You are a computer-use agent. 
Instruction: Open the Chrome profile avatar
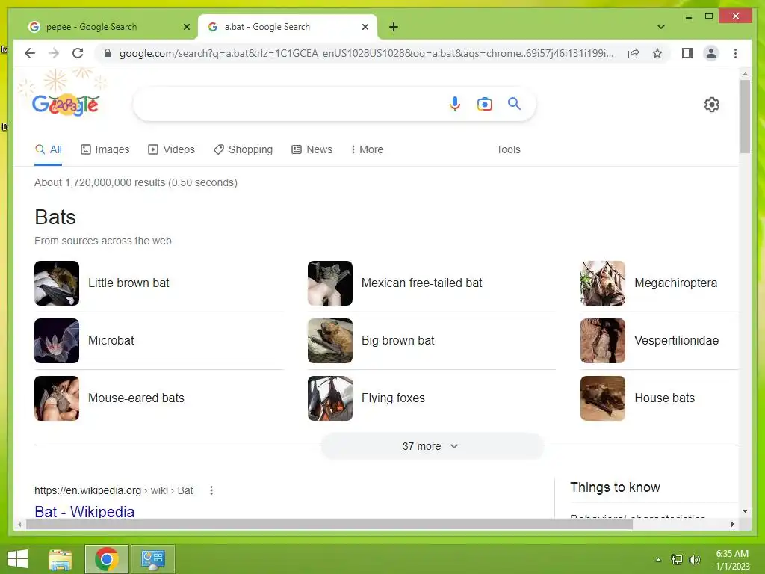(711, 53)
